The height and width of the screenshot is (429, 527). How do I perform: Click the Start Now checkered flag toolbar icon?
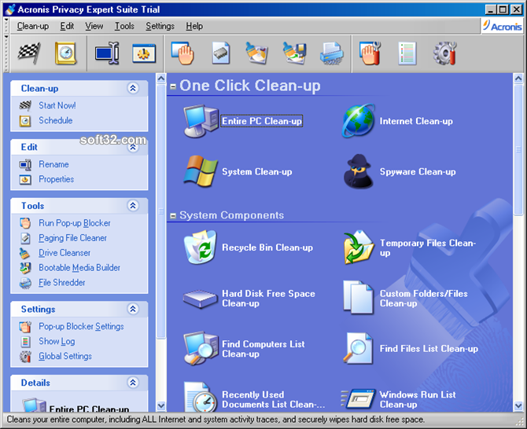point(29,53)
